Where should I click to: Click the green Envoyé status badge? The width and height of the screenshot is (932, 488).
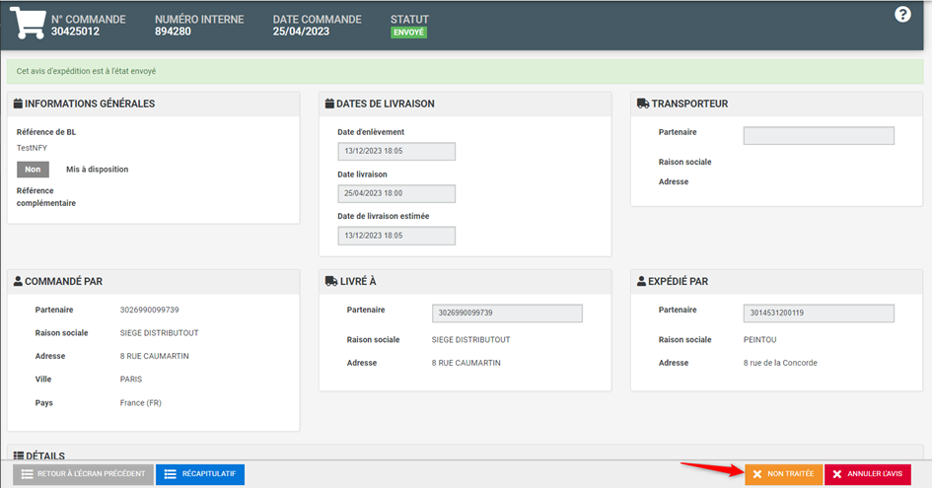pos(408,32)
